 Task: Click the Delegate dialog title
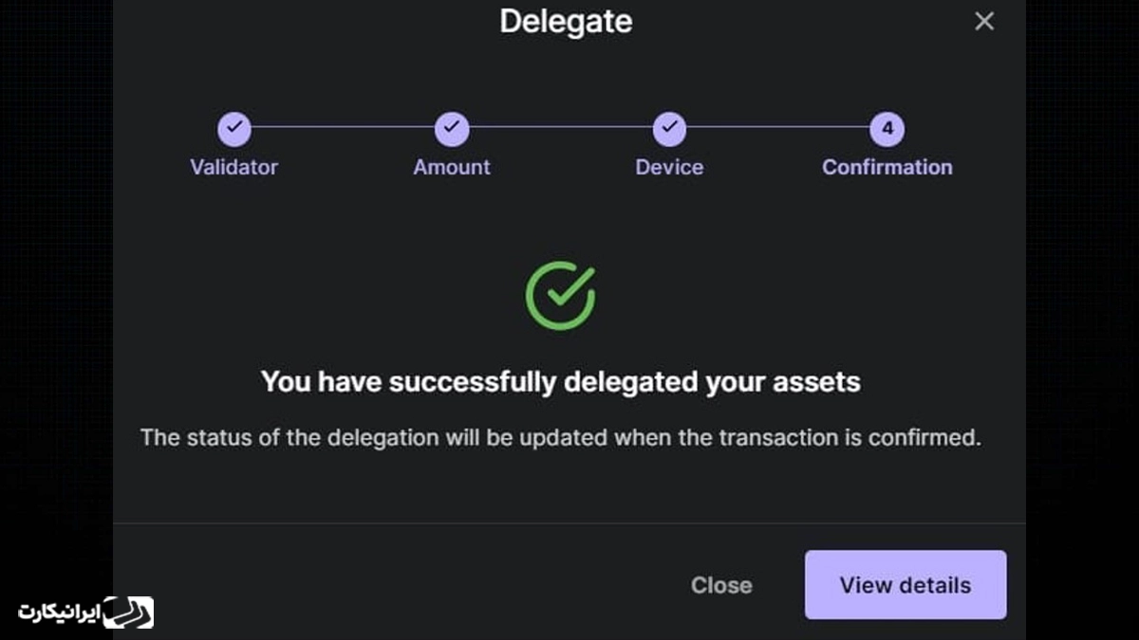coord(567,21)
